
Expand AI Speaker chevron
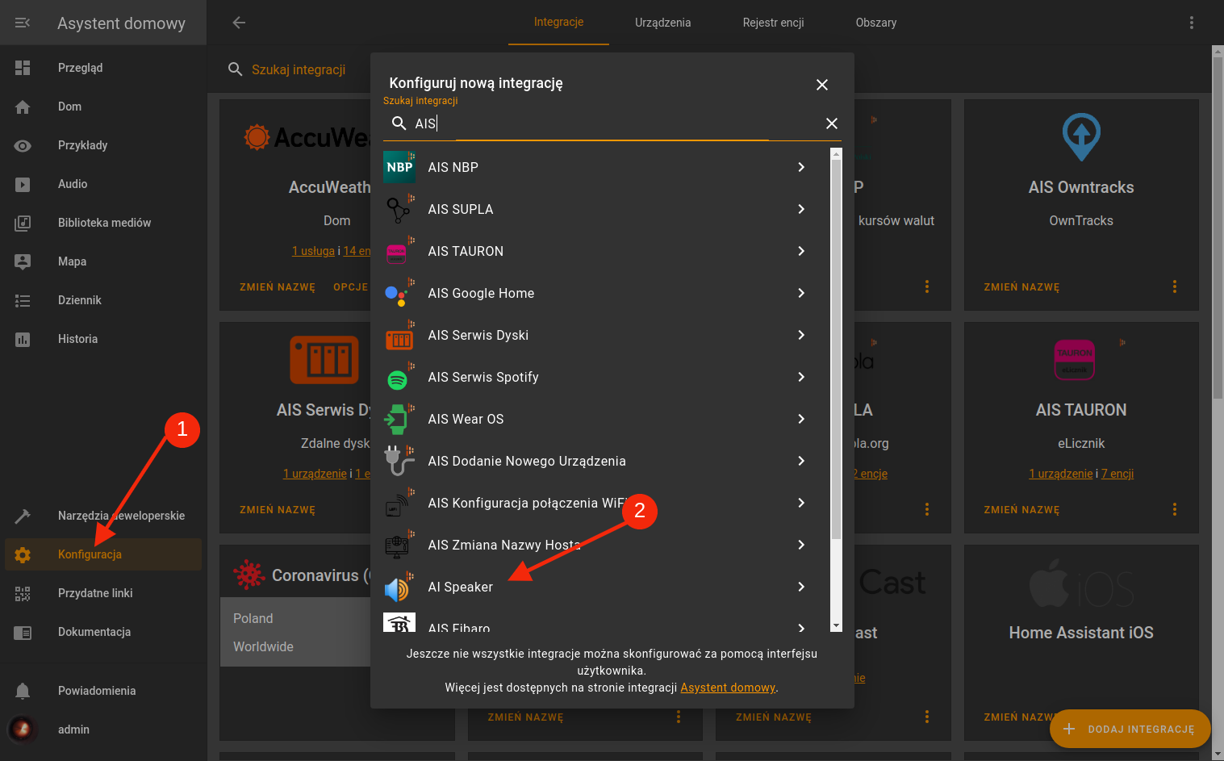[x=801, y=587]
